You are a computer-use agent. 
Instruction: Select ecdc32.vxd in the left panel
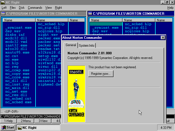point(16,42)
